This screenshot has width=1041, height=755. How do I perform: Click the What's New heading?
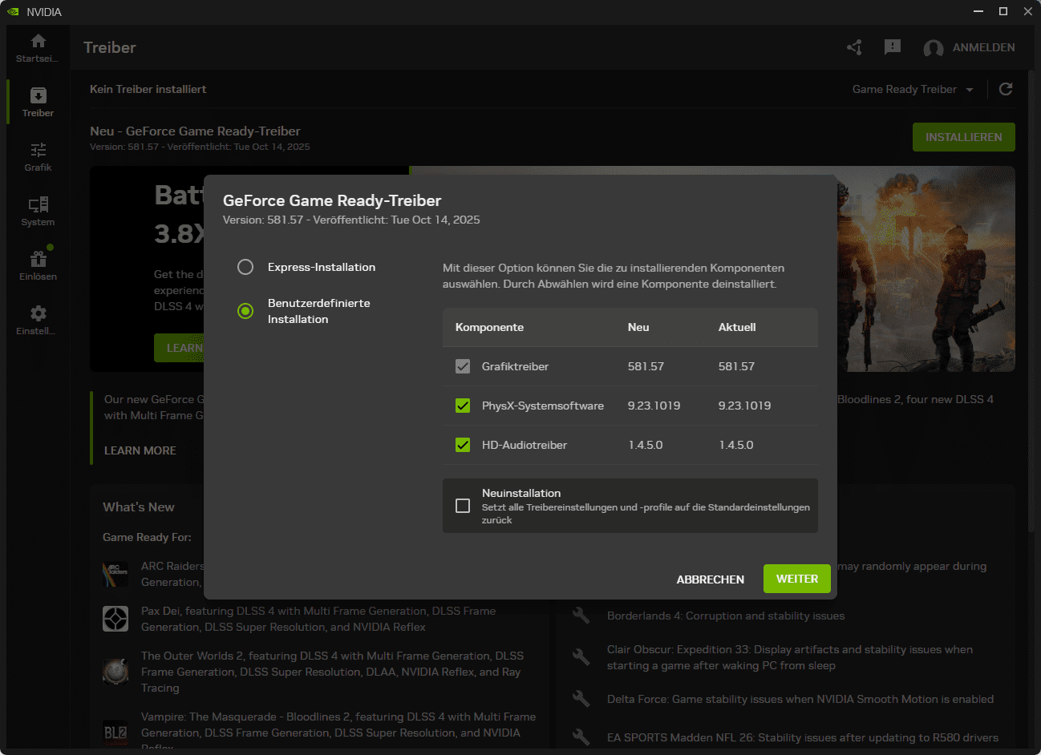pyautogui.click(x=139, y=507)
